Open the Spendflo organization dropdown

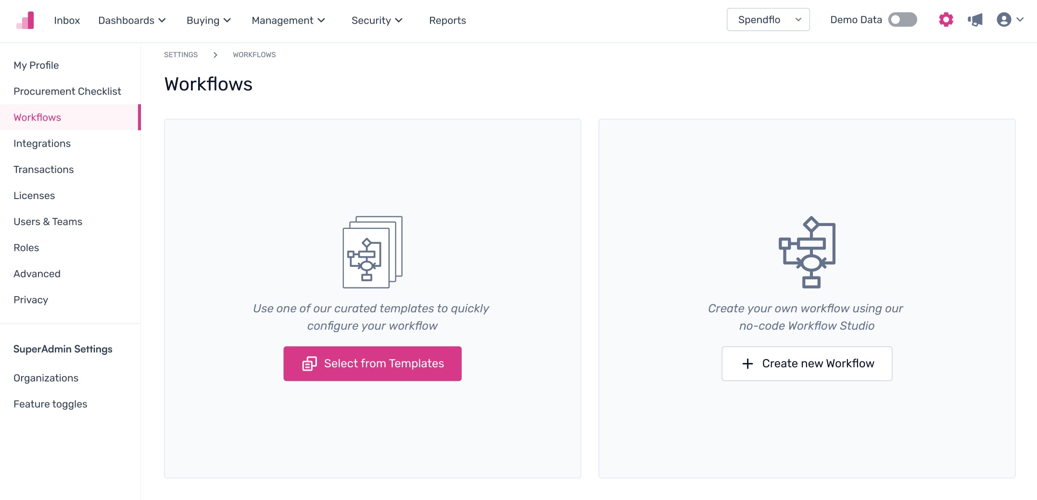(x=768, y=20)
